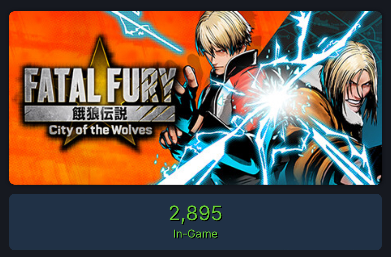Open the Fatal Fury game banner image
Viewport: 391px width, 257px height.
195,98
